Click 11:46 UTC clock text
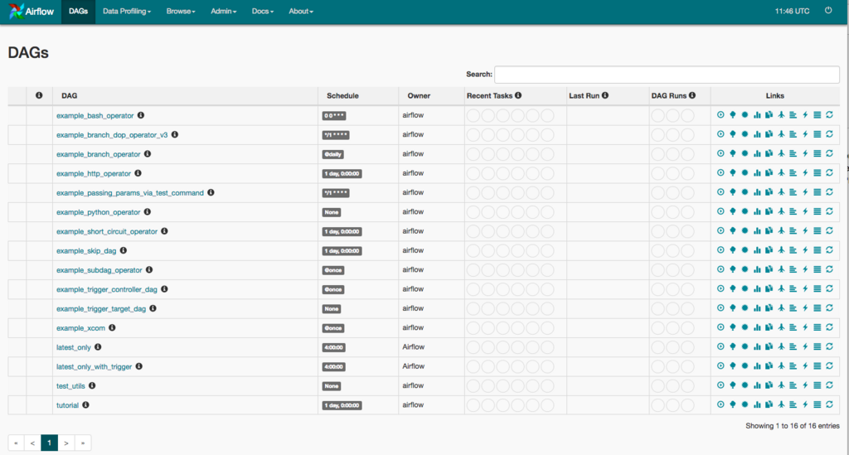Viewport: 849px width, 455px height. point(792,11)
